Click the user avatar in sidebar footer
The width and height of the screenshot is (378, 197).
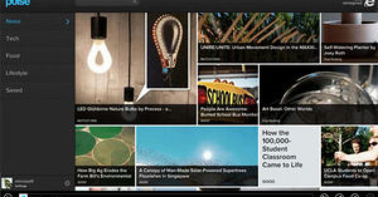tap(7, 183)
